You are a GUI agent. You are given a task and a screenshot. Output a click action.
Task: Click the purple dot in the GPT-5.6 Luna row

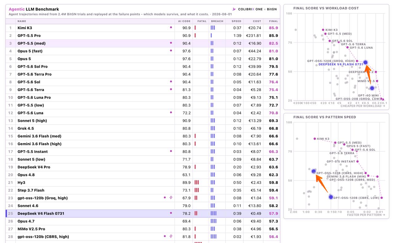pyautogui.click(x=171, y=113)
